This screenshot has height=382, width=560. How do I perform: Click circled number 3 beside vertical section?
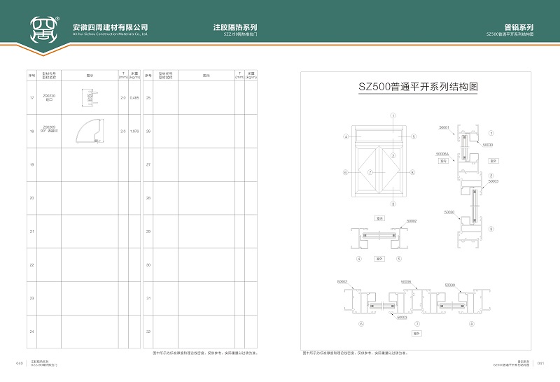coord(491,229)
